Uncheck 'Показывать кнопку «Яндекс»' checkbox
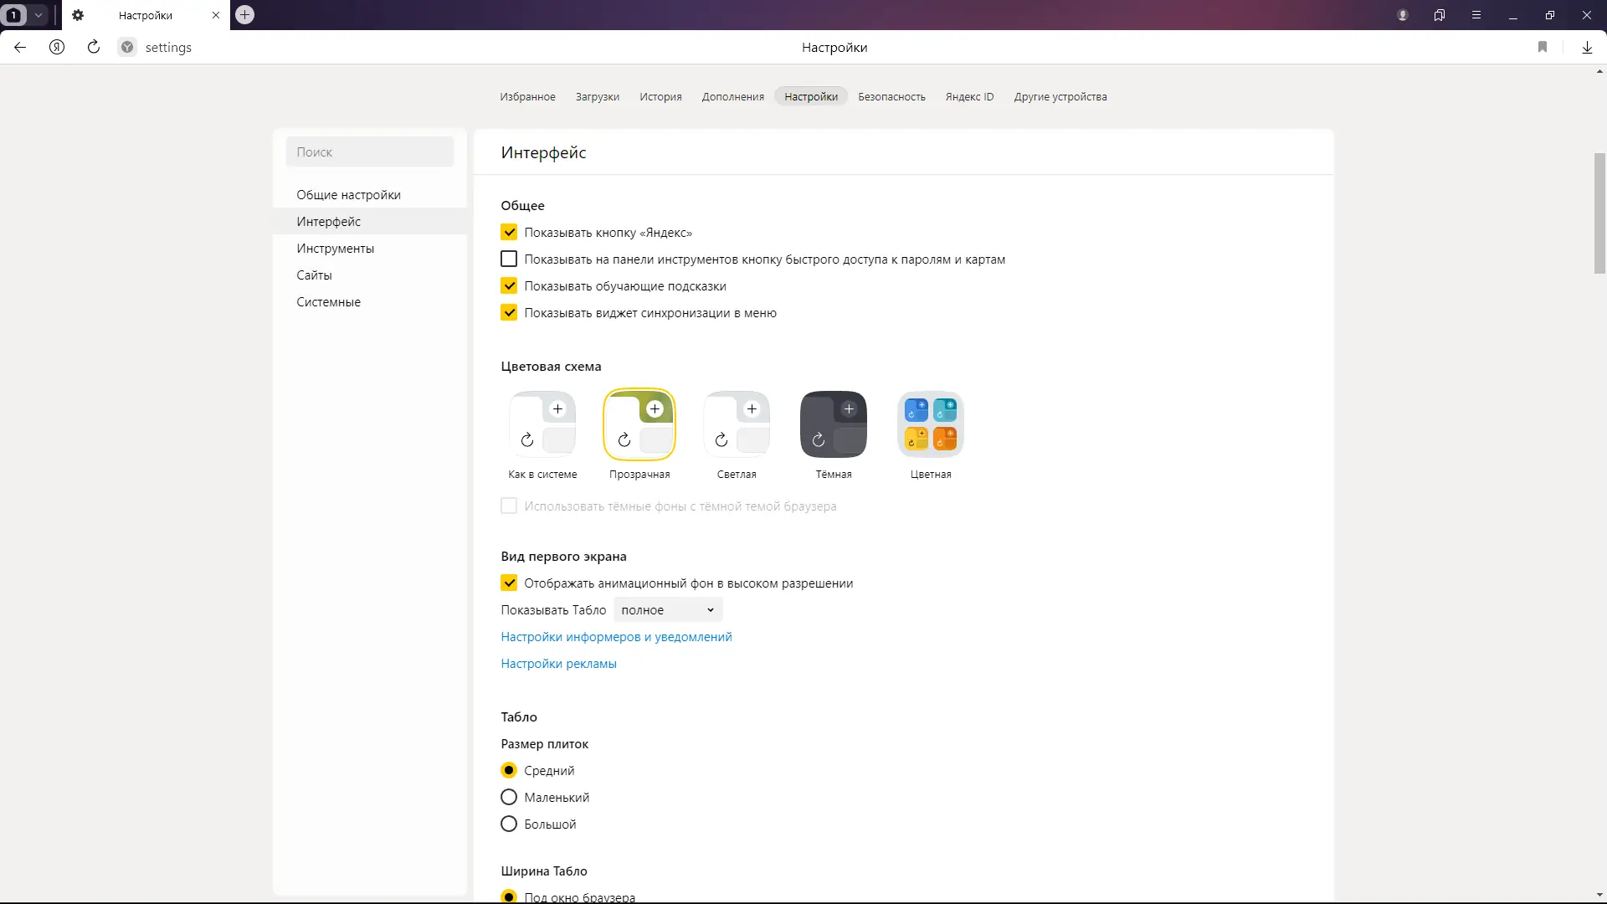Screen dimensions: 1607x904 (x=509, y=233)
